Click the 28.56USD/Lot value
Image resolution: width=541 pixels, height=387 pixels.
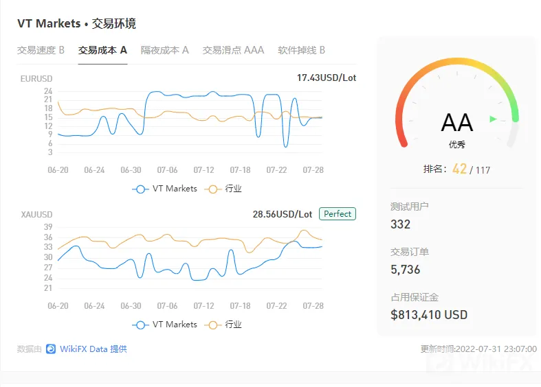point(283,214)
